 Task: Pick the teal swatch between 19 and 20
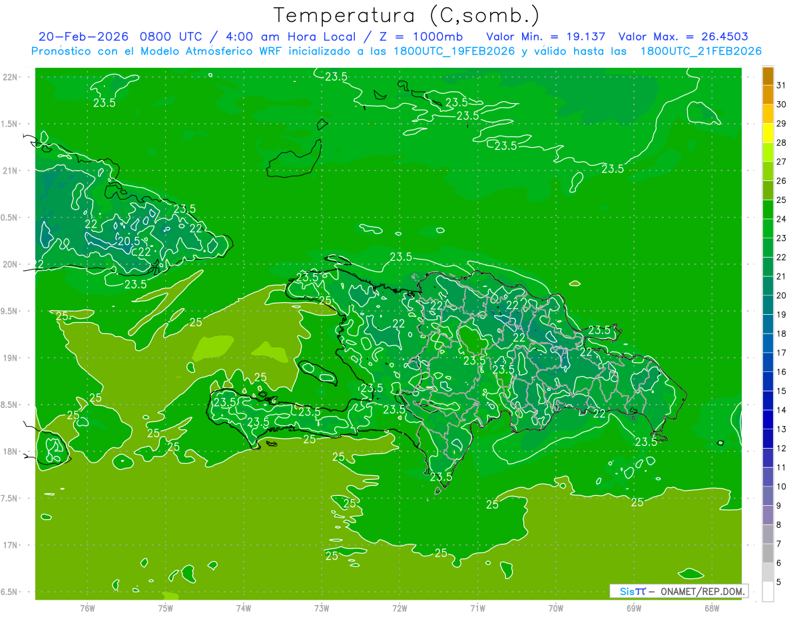tap(768, 305)
